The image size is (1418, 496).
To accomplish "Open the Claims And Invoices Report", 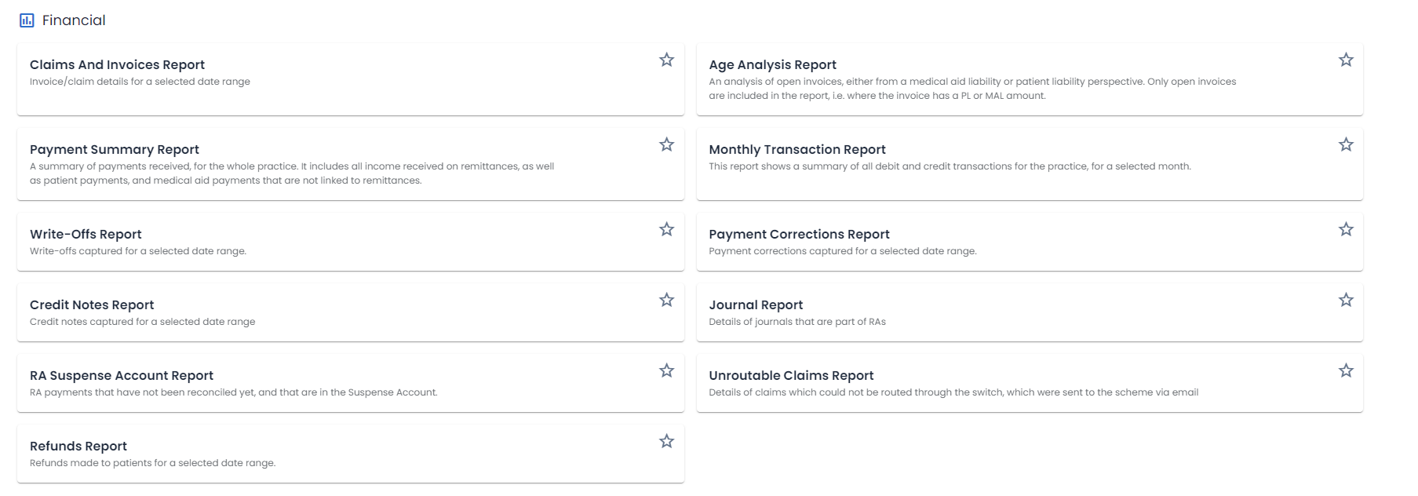I will (x=117, y=64).
